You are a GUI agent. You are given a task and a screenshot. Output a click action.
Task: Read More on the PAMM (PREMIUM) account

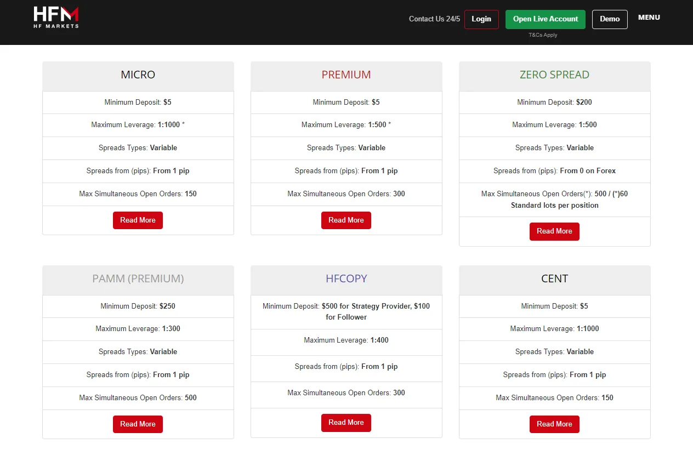coord(138,424)
